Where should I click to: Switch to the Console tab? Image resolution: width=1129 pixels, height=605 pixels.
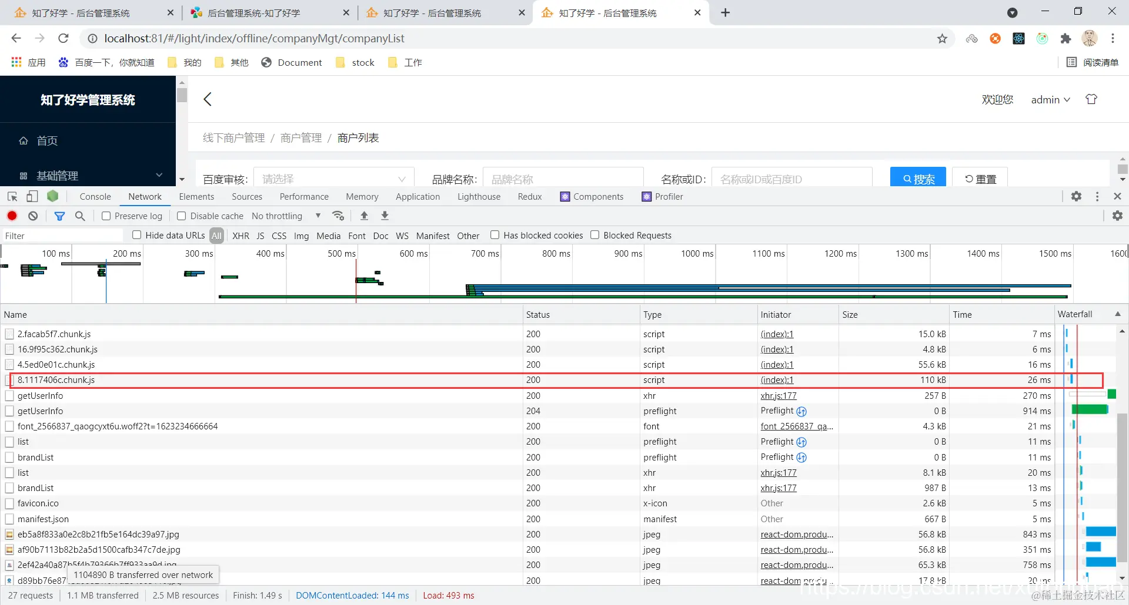(95, 196)
